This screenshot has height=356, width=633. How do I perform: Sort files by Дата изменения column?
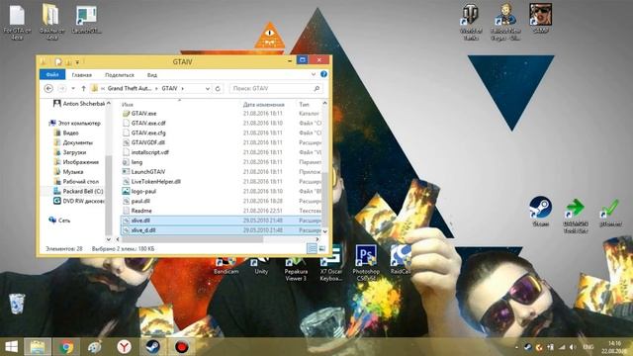coord(264,105)
